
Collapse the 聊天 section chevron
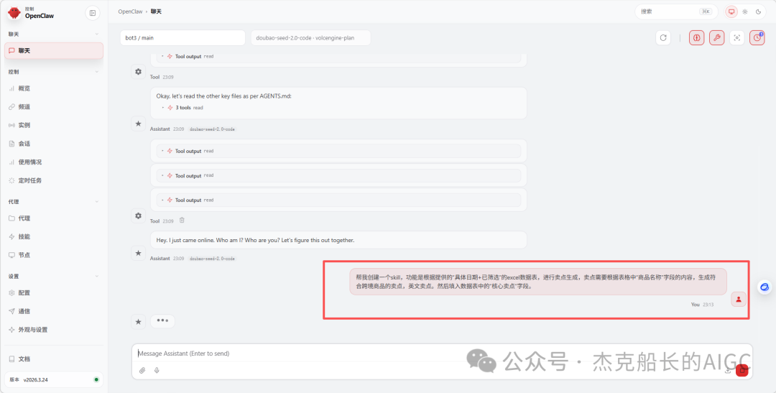tap(96, 34)
